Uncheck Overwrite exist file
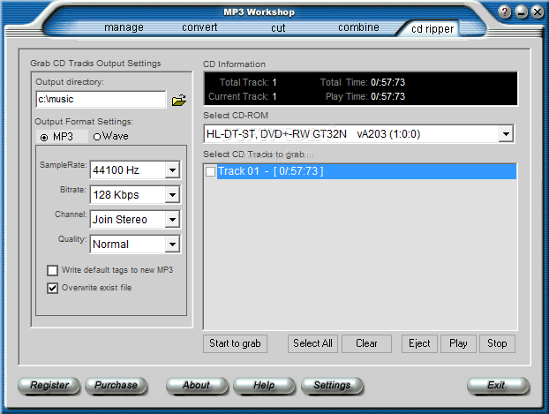Viewport: 549px width, 414px height. pyautogui.click(x=53, y=288)
